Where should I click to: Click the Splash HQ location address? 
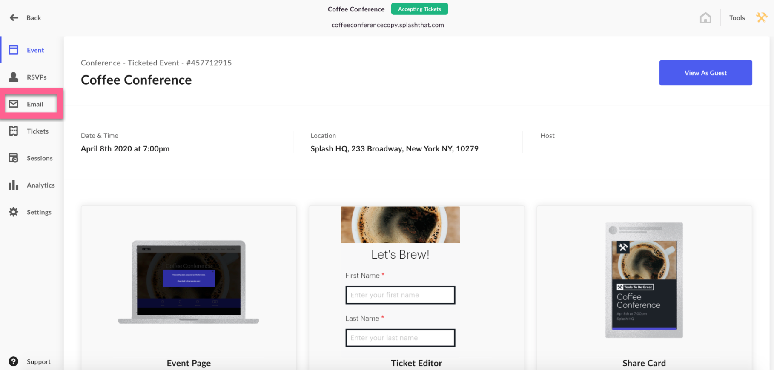(x=394, y=149)
